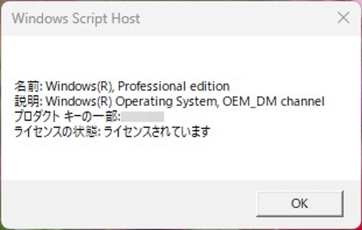Image resolution: width=362 pixels, height=230 pixels.
Task: Click the grayed-out partial product key box
Action: [x=143, y=117]
